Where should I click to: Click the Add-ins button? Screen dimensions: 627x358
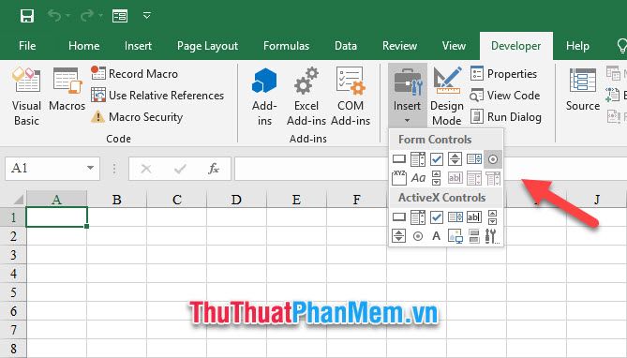point(264,97)
